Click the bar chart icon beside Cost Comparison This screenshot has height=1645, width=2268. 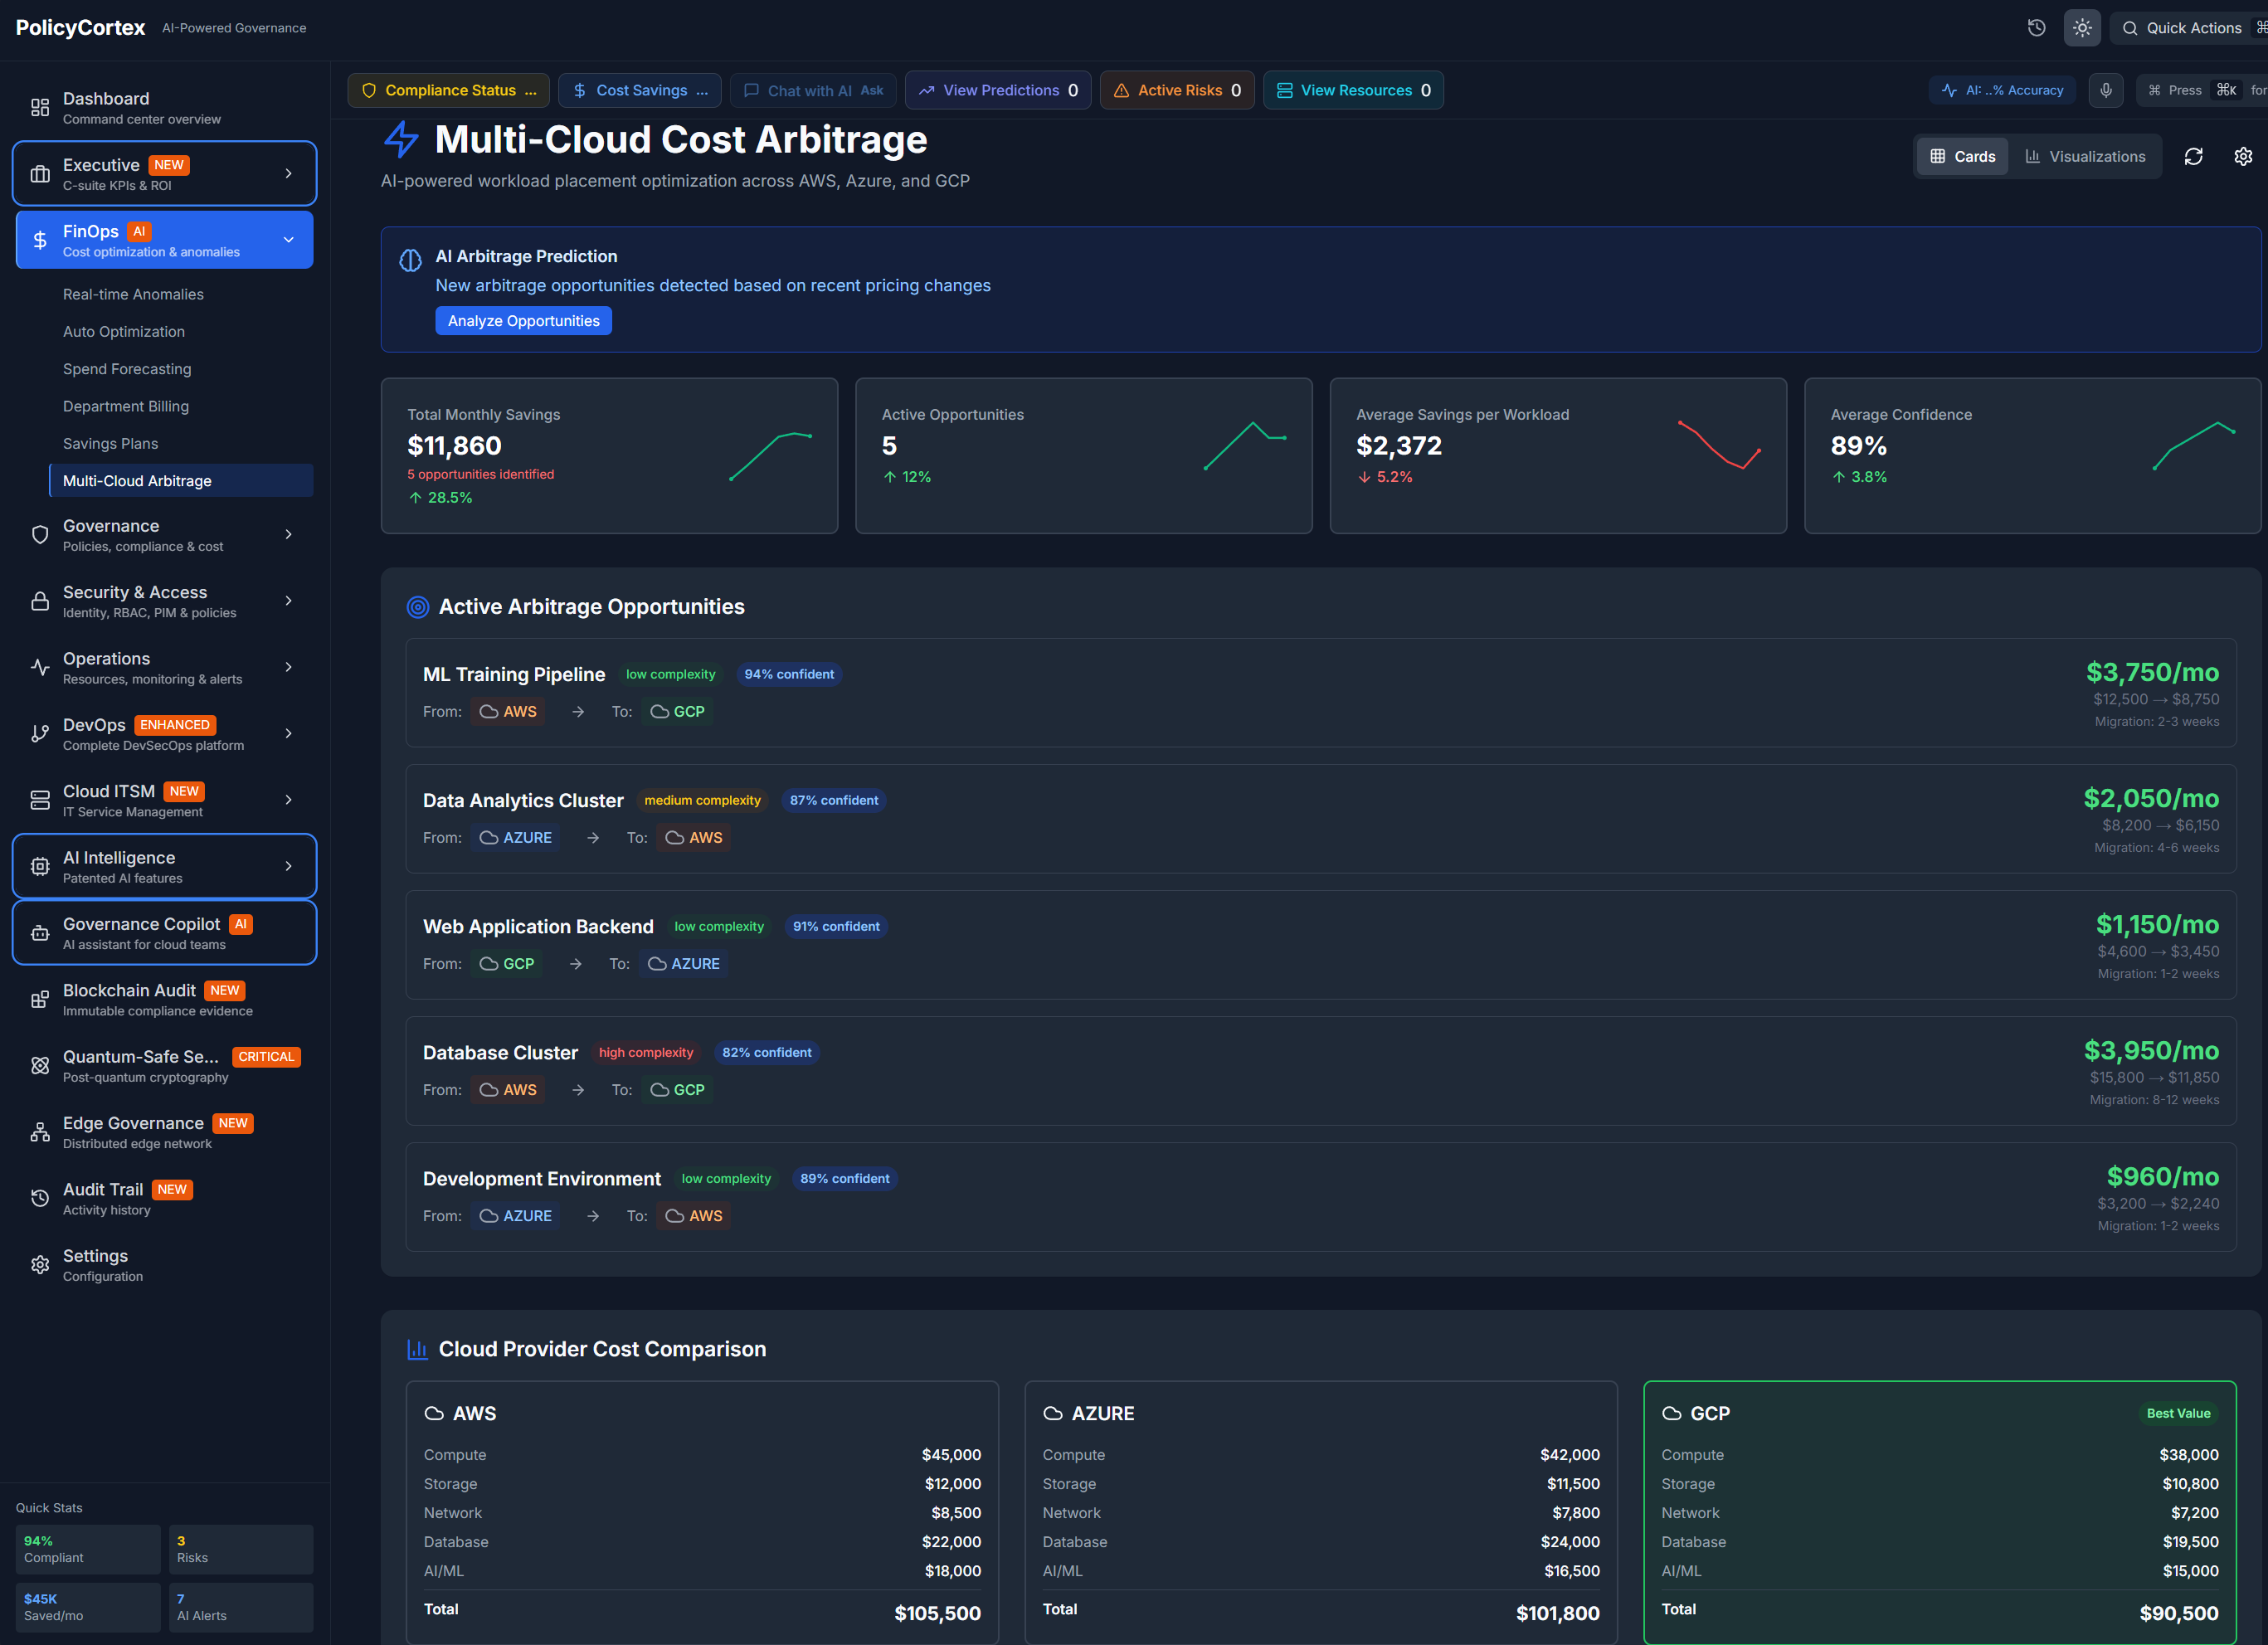[418, 1349]
